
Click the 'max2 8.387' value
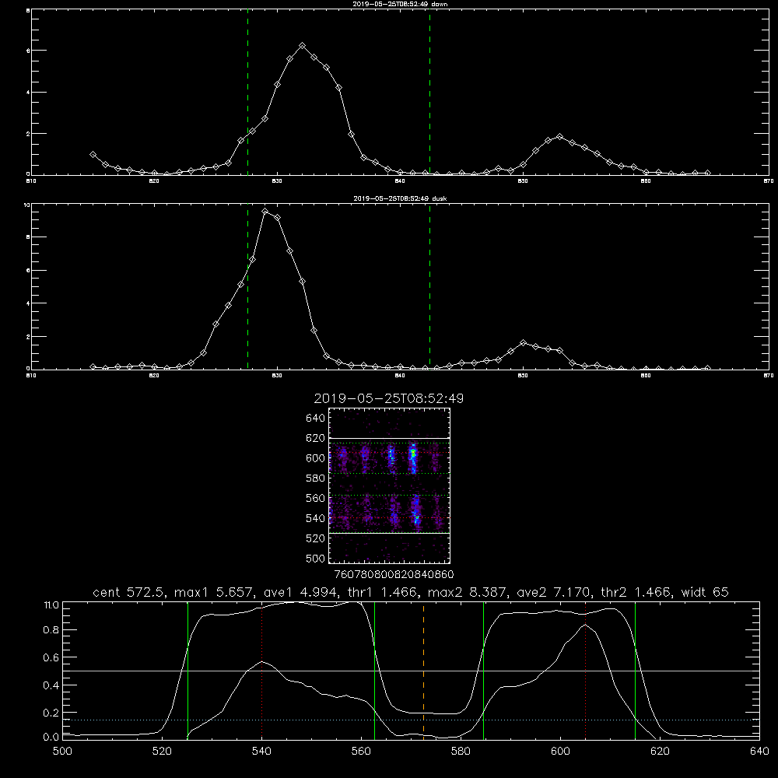[467, 592]
